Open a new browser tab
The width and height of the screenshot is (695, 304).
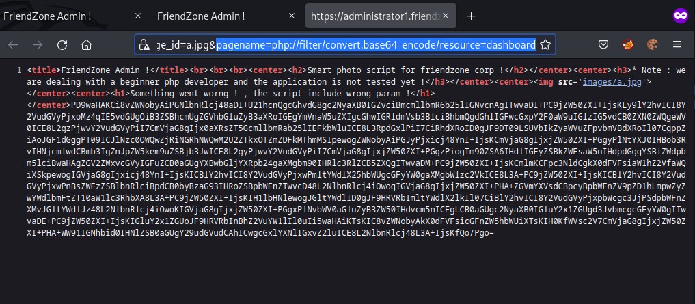pos(471,16)
